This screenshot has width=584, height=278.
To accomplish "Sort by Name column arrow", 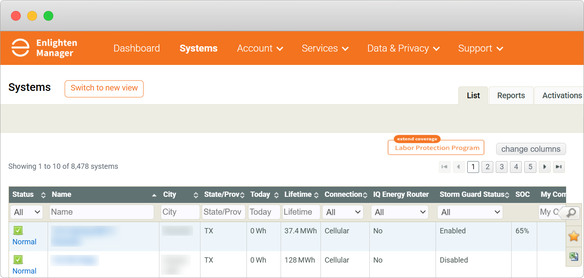I will (x=154, y=195).
